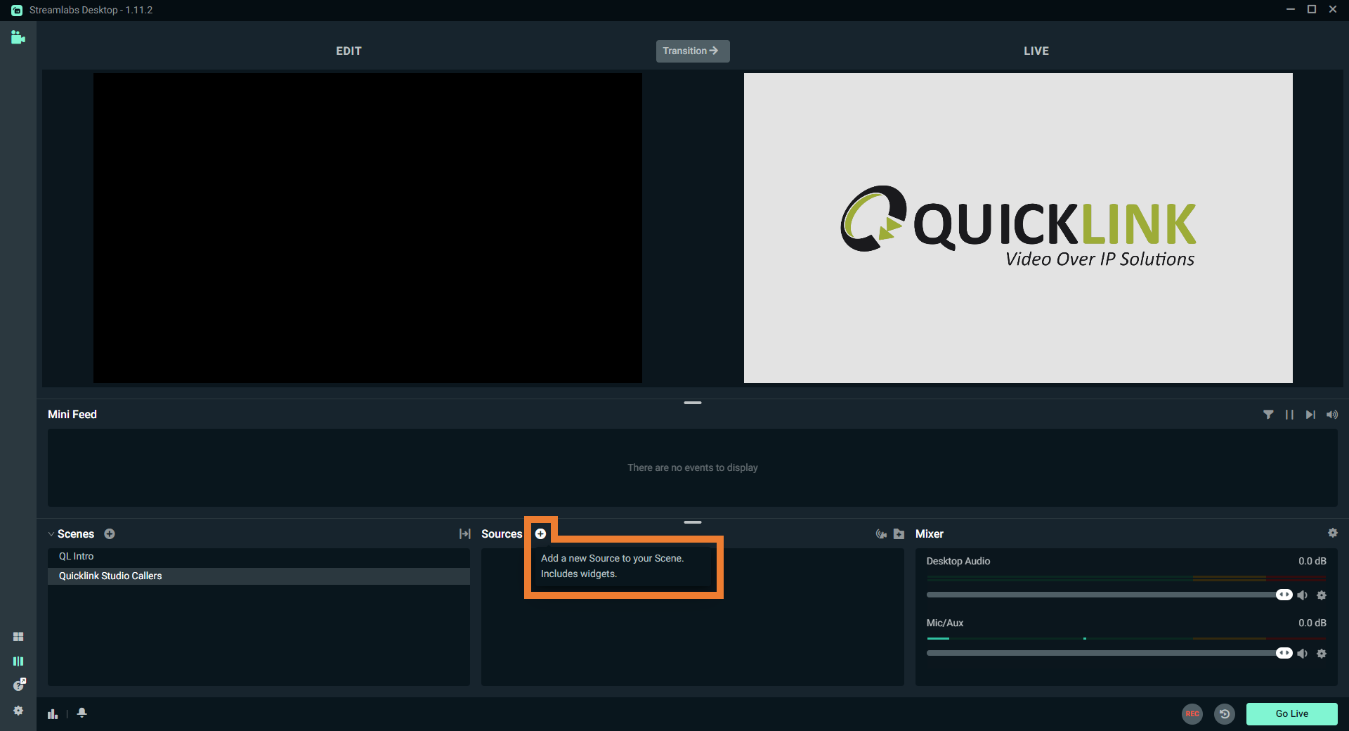Select the Quicklink Studio Callers scene
This screenshot has height=731, width=1349.
[259, 576]
